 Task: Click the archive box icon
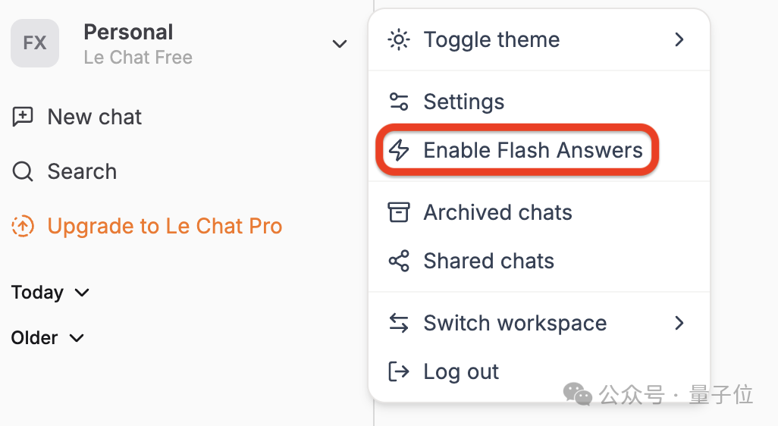coord(398,211)
